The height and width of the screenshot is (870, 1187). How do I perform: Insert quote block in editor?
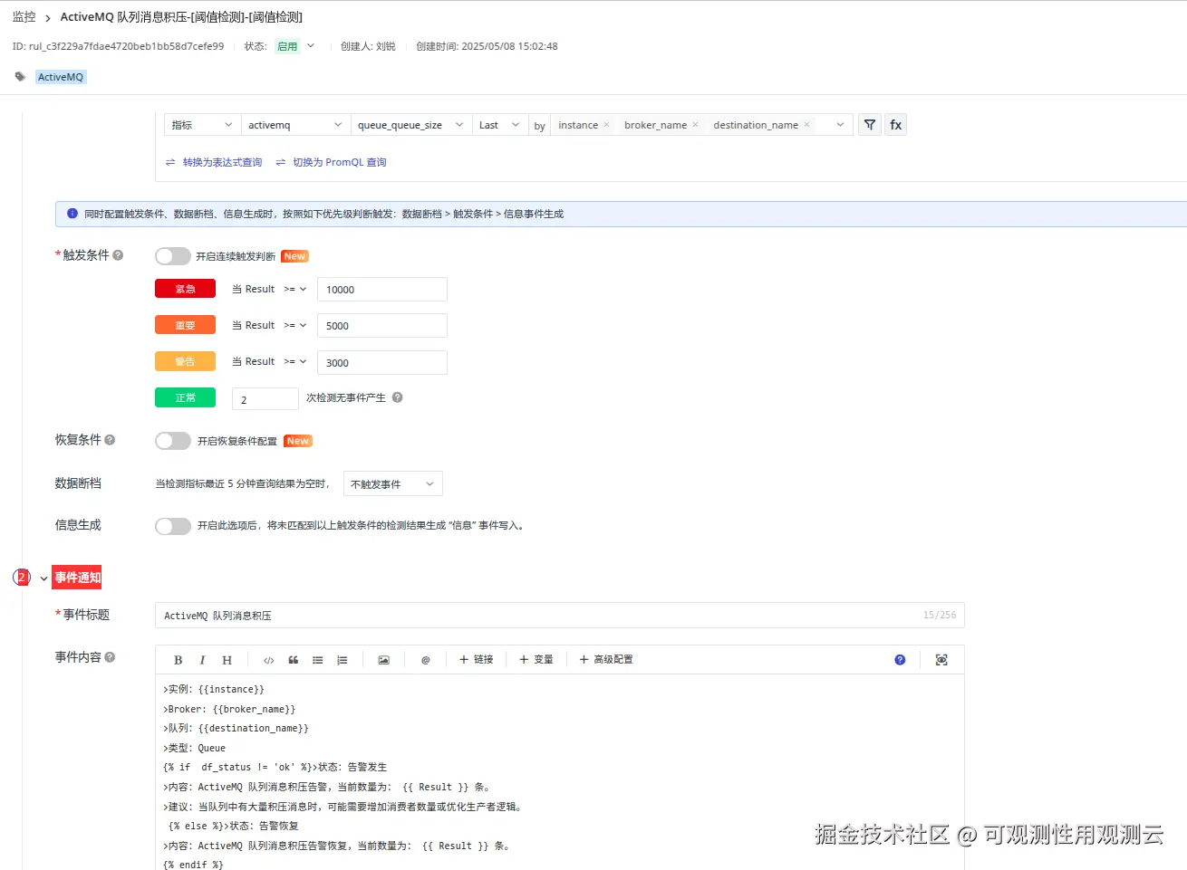click(294, 660)
